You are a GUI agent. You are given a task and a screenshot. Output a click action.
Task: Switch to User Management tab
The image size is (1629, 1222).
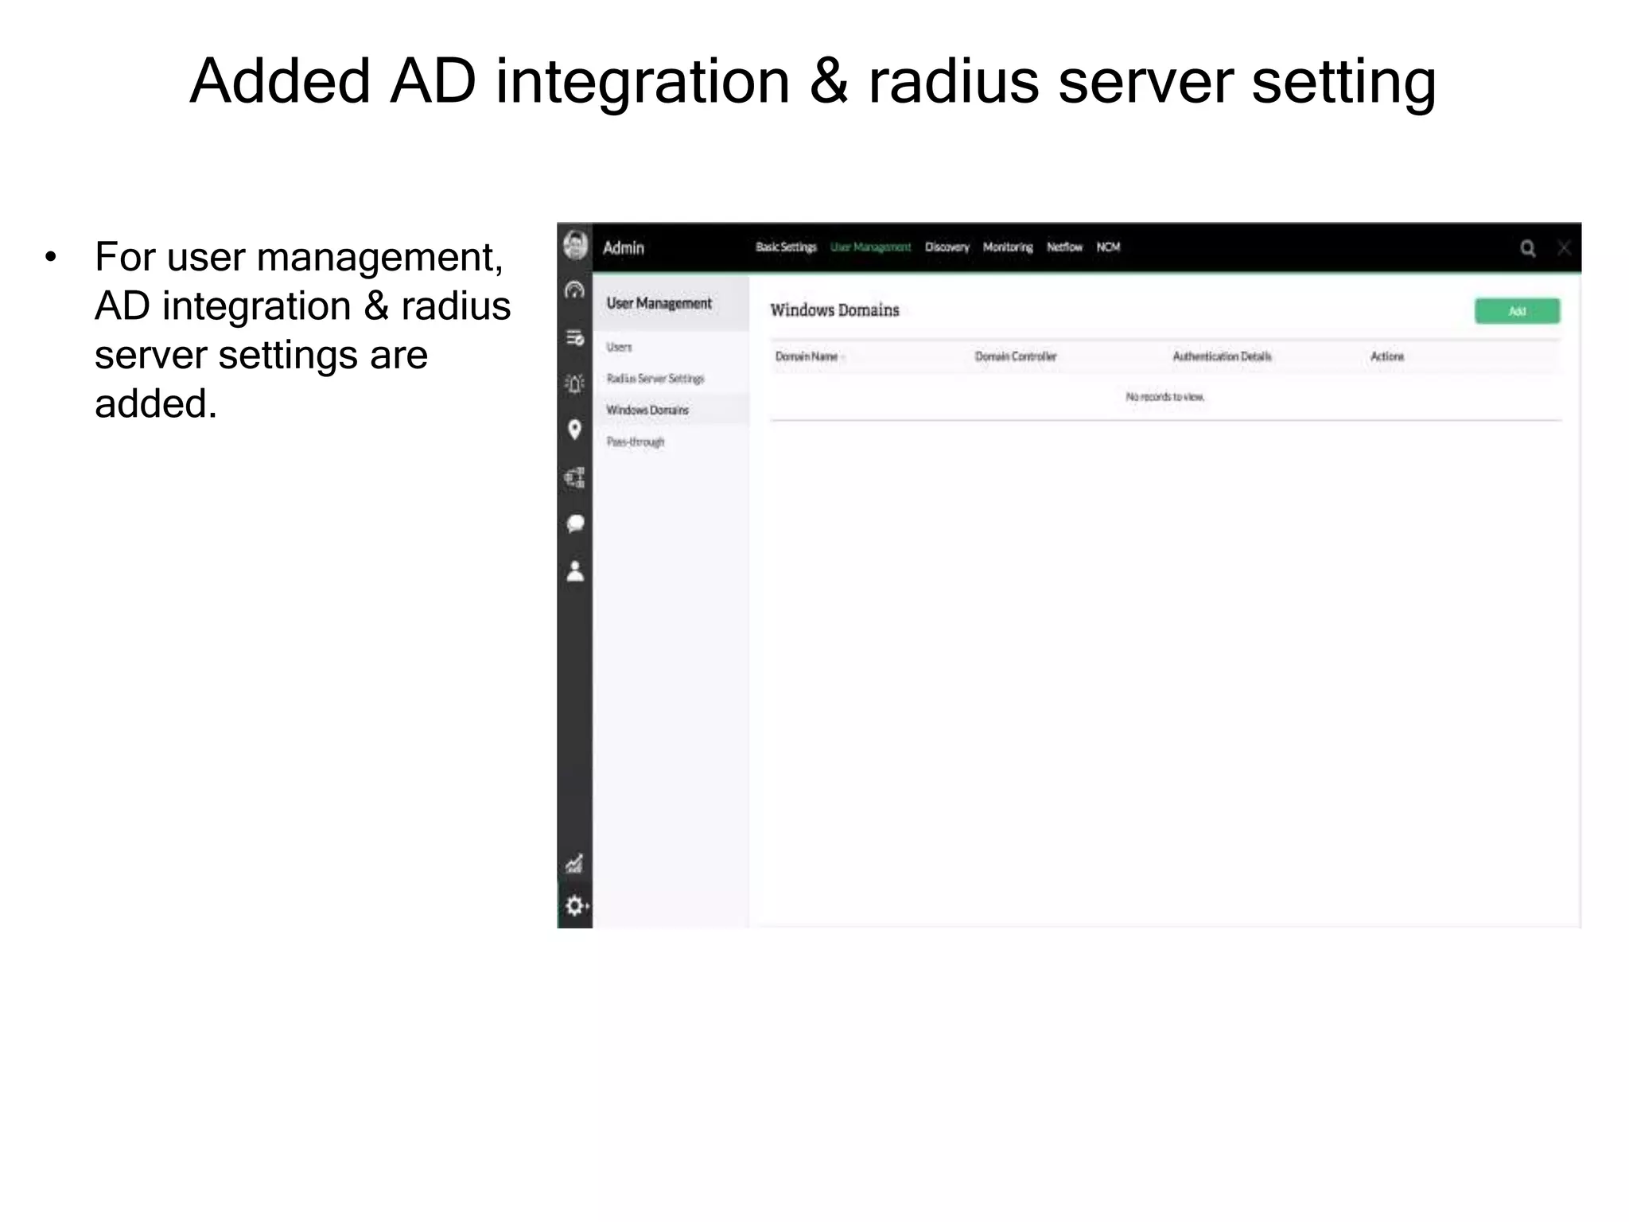(x=870, y=247)
